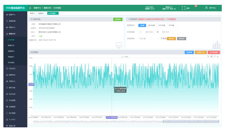Click the gray 取消全选 button

(182, 38)
